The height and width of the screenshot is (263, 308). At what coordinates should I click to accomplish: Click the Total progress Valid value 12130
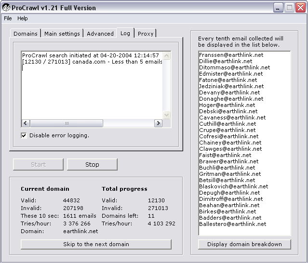pos(156,200)
